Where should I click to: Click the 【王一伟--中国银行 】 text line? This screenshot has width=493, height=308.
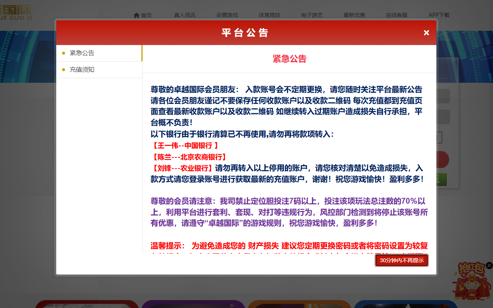(185, 146)
